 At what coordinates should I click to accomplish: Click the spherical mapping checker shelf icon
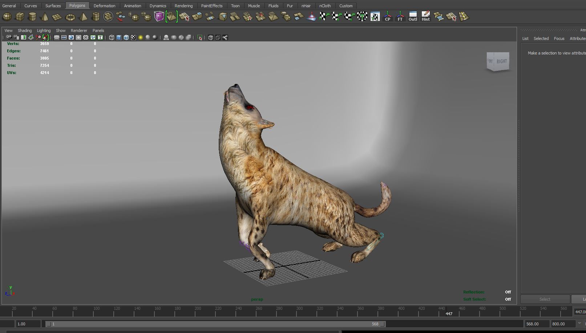[349, 17]
